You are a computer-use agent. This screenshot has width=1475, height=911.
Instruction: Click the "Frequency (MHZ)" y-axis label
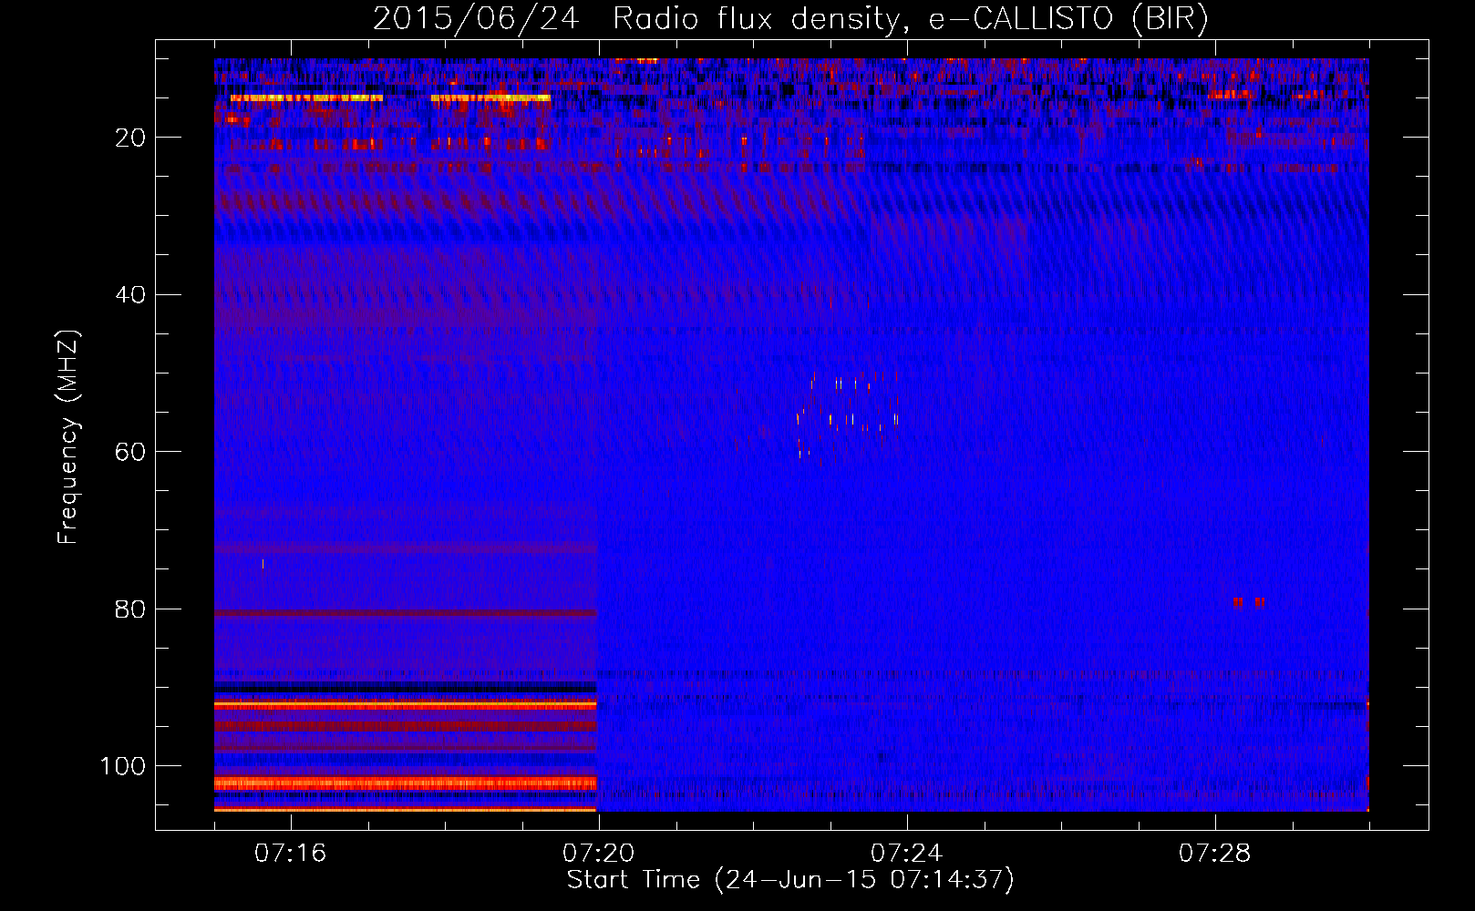[x=68, y=437]
